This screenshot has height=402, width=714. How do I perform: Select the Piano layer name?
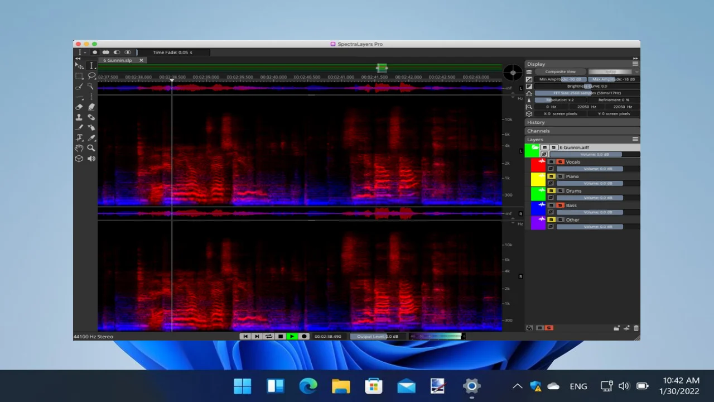point(572,176)
